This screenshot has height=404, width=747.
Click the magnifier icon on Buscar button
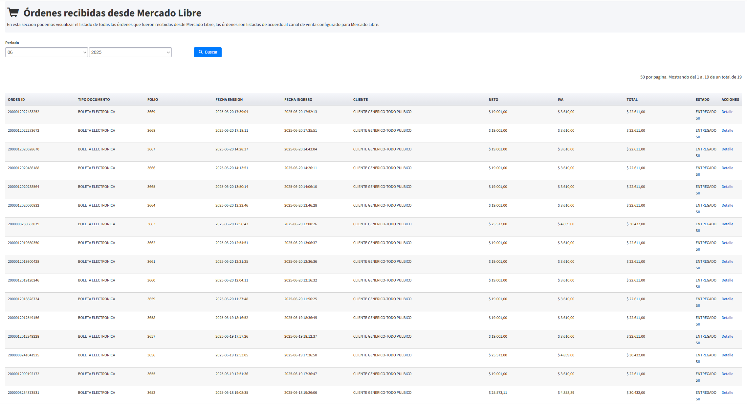click(x=201, y=52)
